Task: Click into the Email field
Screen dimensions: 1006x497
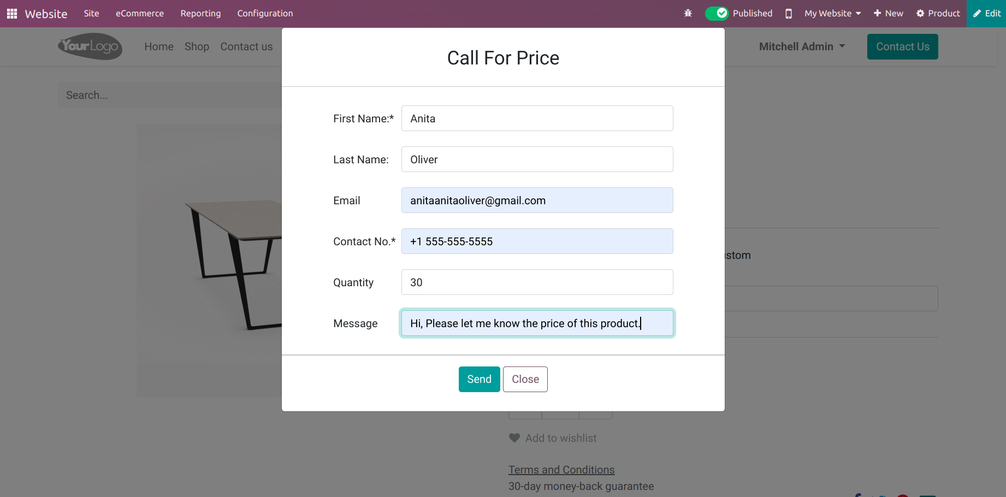Action: point(537,200)
